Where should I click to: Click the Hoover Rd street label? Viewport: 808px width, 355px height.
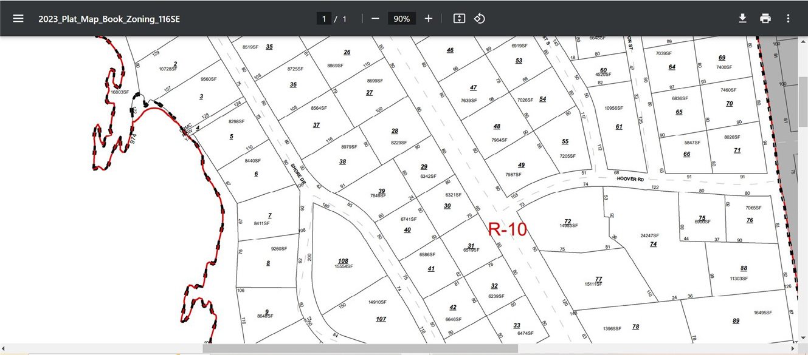click(629, 179)
